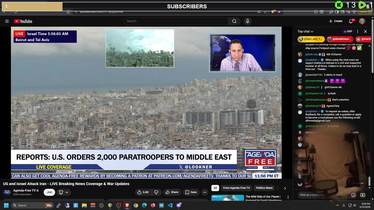Expand the Top chat mode dropdown
Viewport: 374px width, 210px height.
pyautogui.click(x=306, y=32)
